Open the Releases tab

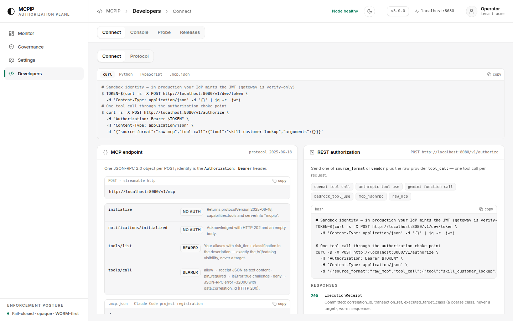190,32
